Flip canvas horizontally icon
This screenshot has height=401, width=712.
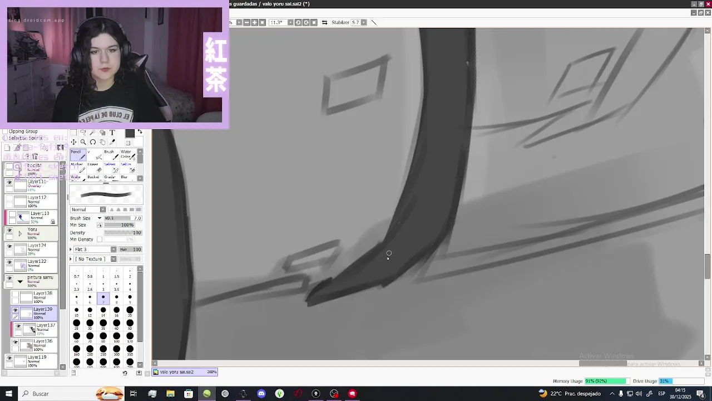(324, 22)
